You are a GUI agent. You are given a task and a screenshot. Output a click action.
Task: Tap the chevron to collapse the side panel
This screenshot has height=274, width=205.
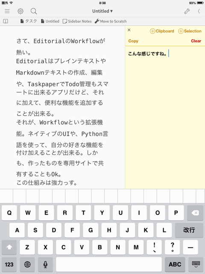(199, 12)
